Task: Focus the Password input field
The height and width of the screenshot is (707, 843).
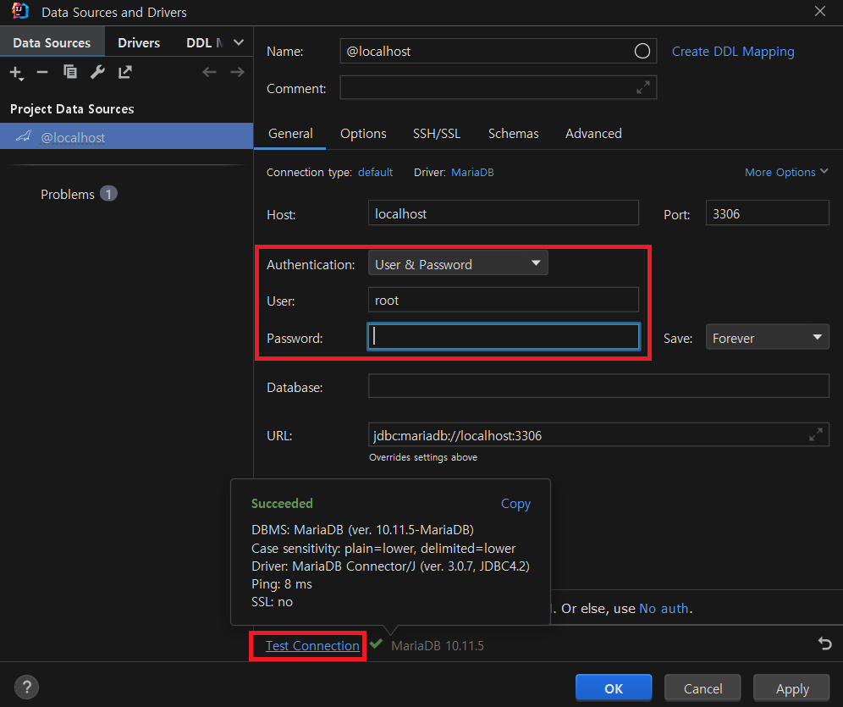Action: point(504,337)
